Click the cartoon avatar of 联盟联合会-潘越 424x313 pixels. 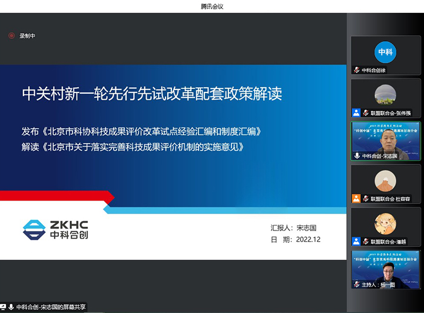[385, 223]
